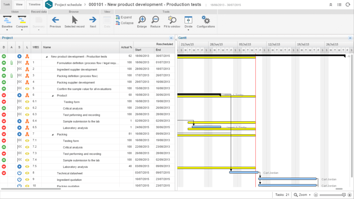This screenshot has width=354, height=199.
Task: Click the Selected record cursor icon
Action: pos(75,20)
